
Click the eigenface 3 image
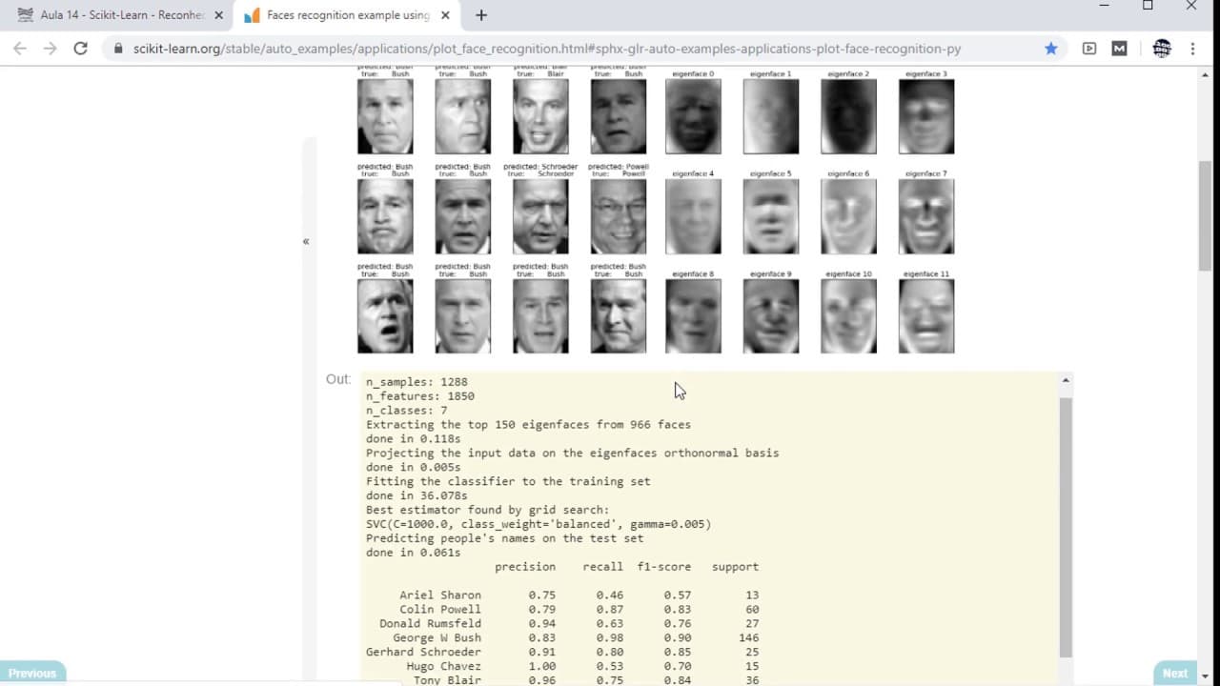click(x=926, y=116)
